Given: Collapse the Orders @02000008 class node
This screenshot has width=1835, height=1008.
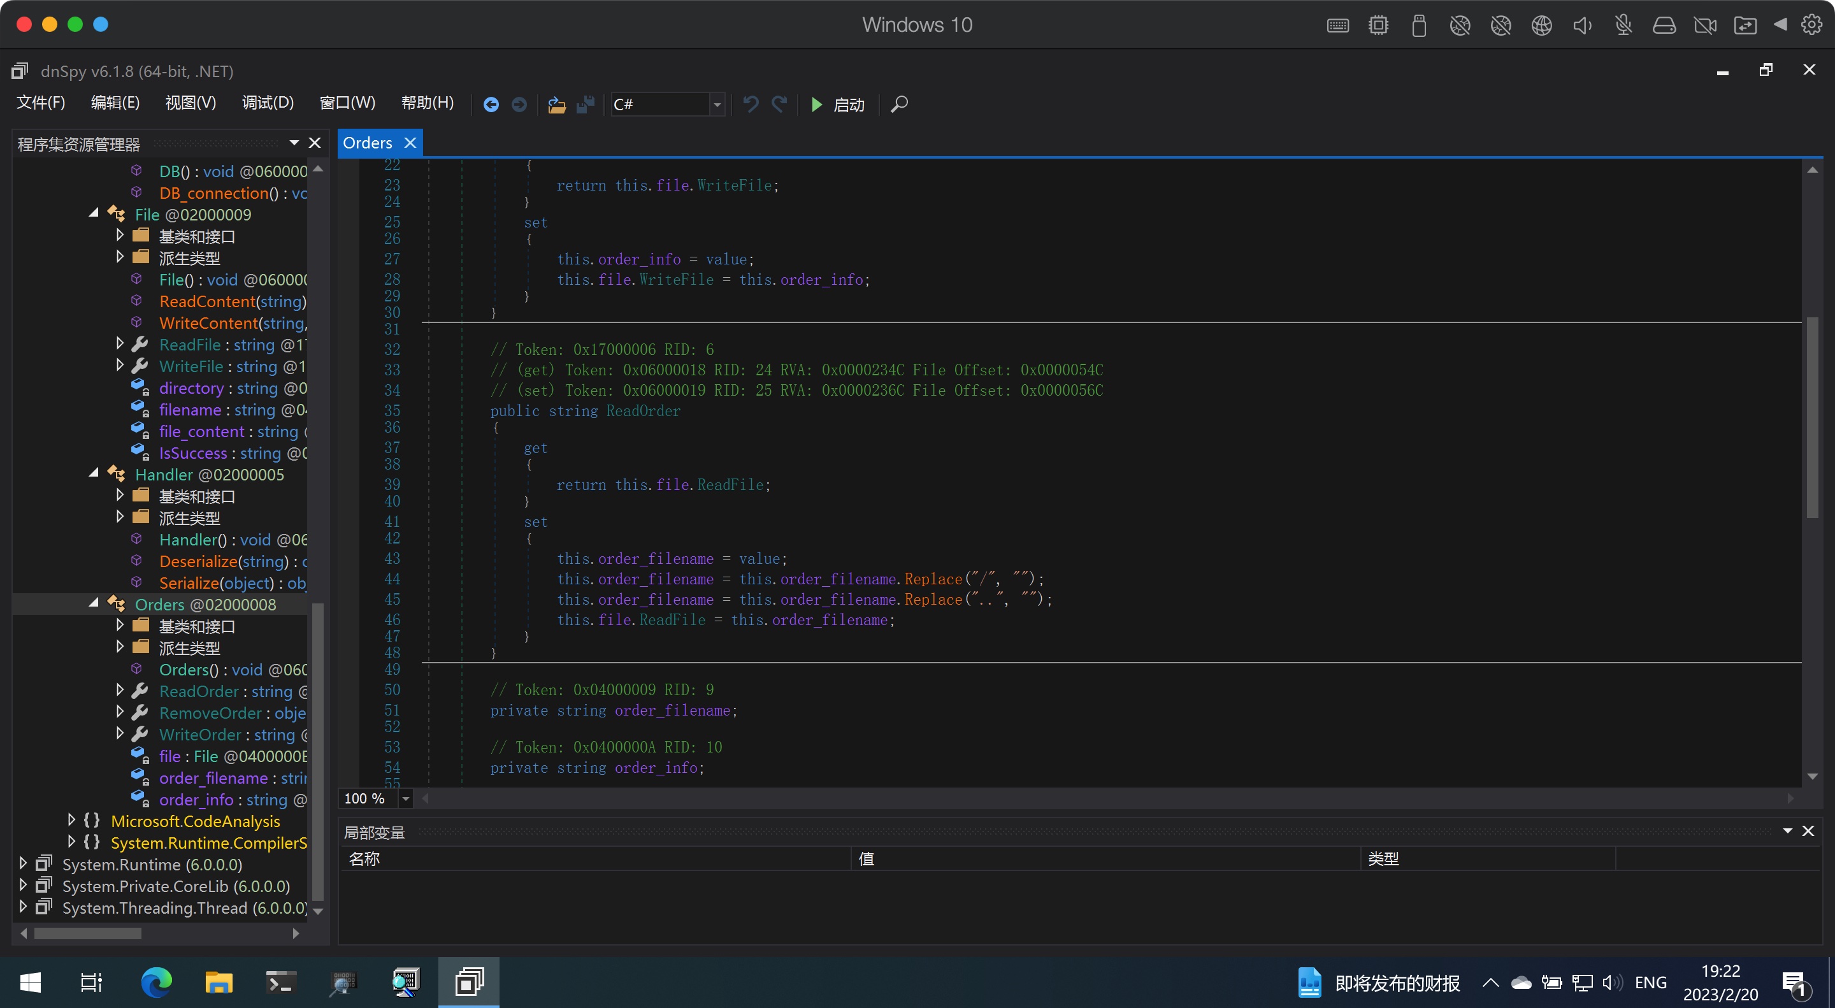Looking at the screenshot, I should pos(94,603).
